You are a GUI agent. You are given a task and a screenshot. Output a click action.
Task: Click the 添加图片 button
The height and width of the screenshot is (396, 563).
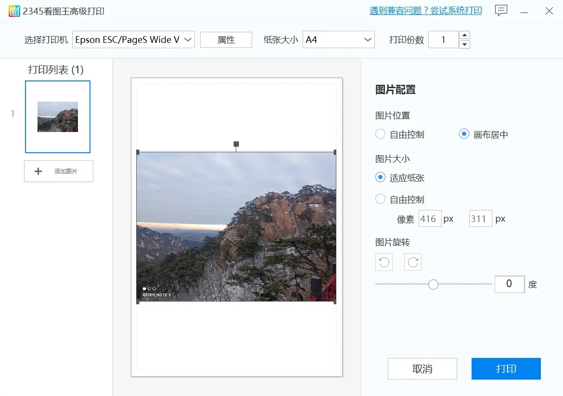[59, 172]
